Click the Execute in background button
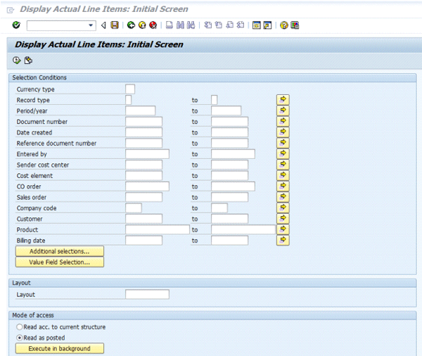The height and width of the screenshot is (356, 422). tap(59, 348)
